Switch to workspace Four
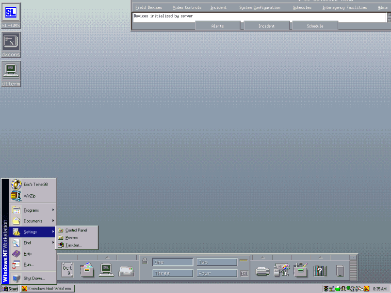 (216, 273)
